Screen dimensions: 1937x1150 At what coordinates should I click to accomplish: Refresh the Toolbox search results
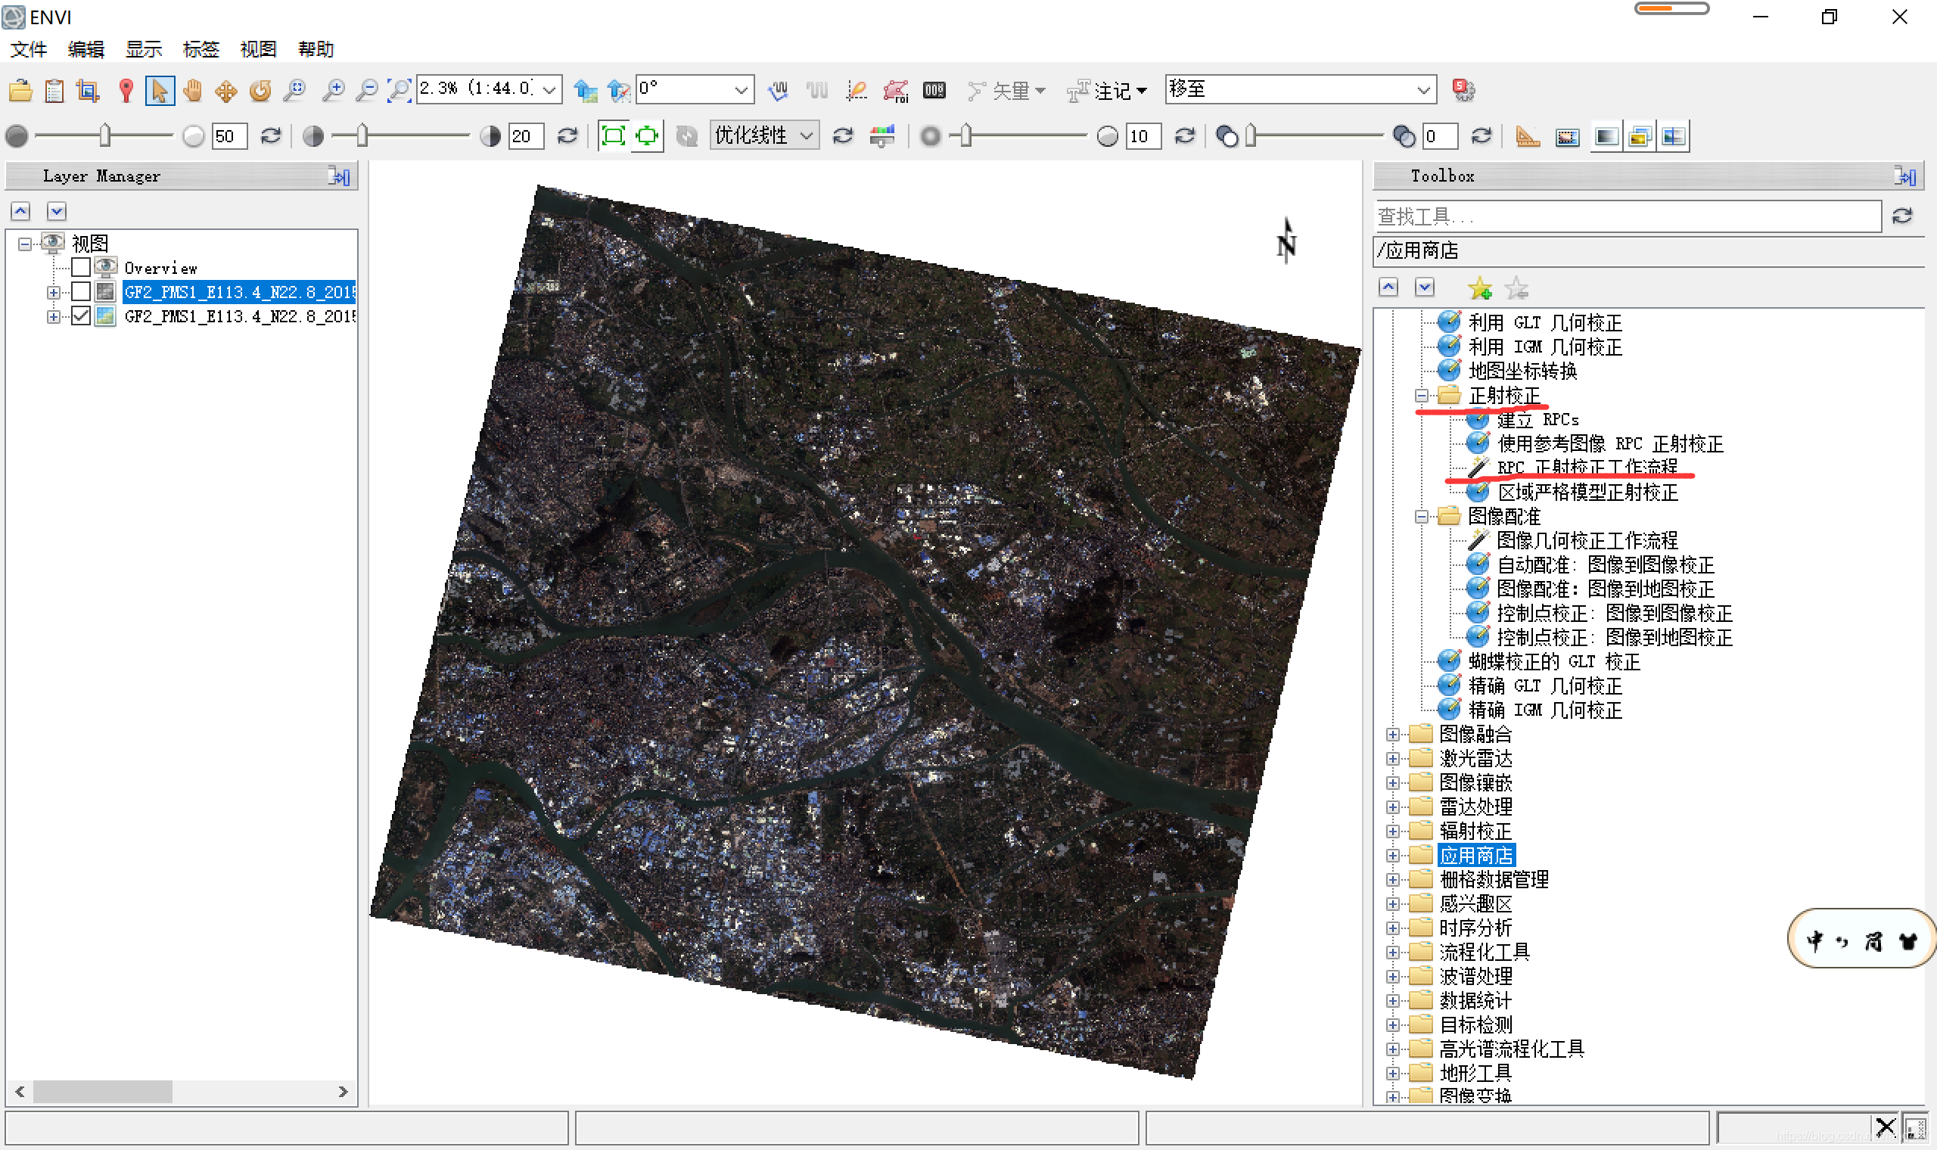click(1902, 216)
